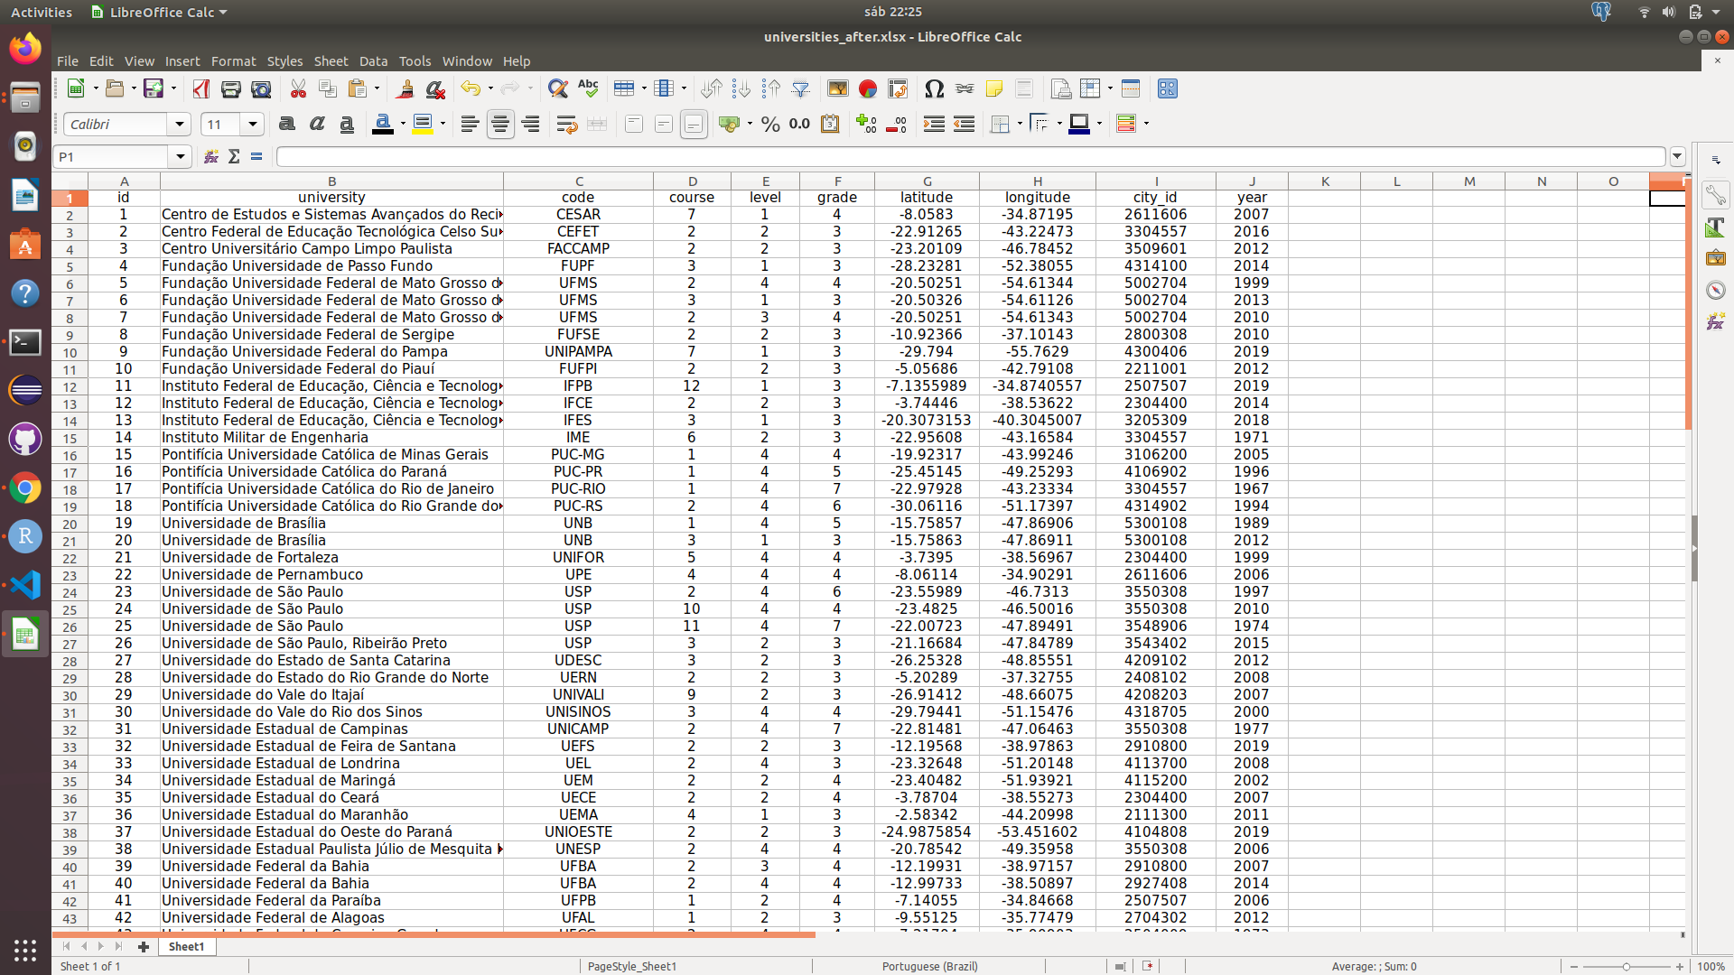Insert a comment
Viewport: 1734px width, 975px height.
993,88
